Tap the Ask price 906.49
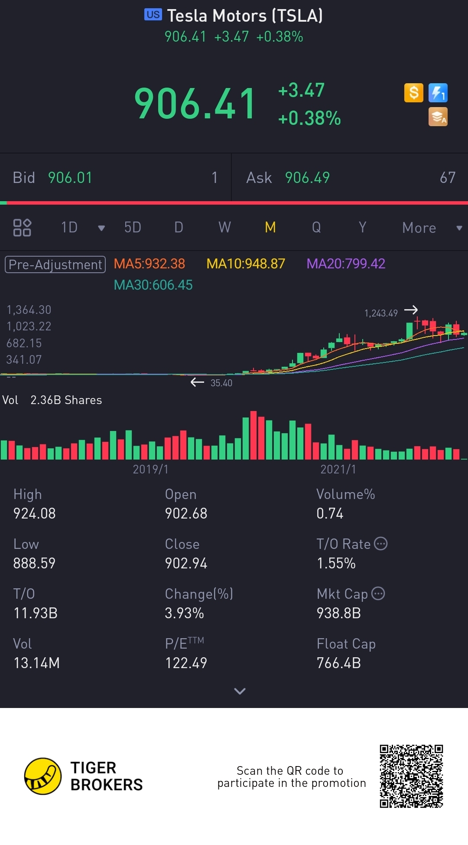Screen dimensions: 468x845 (307, 178)
